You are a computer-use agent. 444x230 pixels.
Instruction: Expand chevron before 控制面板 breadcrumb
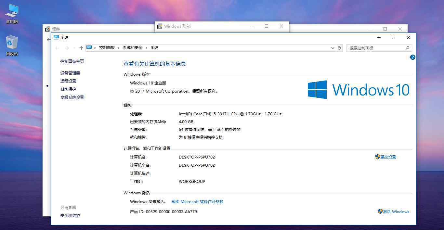(95, 48)
